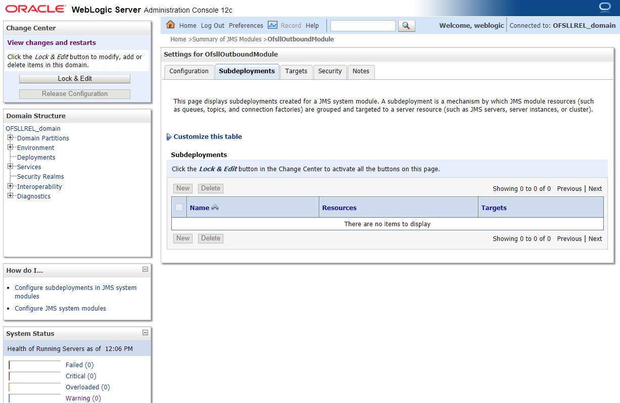Click the top Next pagination link
Image resolution: width=620 pixels, height=403 pixels.
(595, 189)
